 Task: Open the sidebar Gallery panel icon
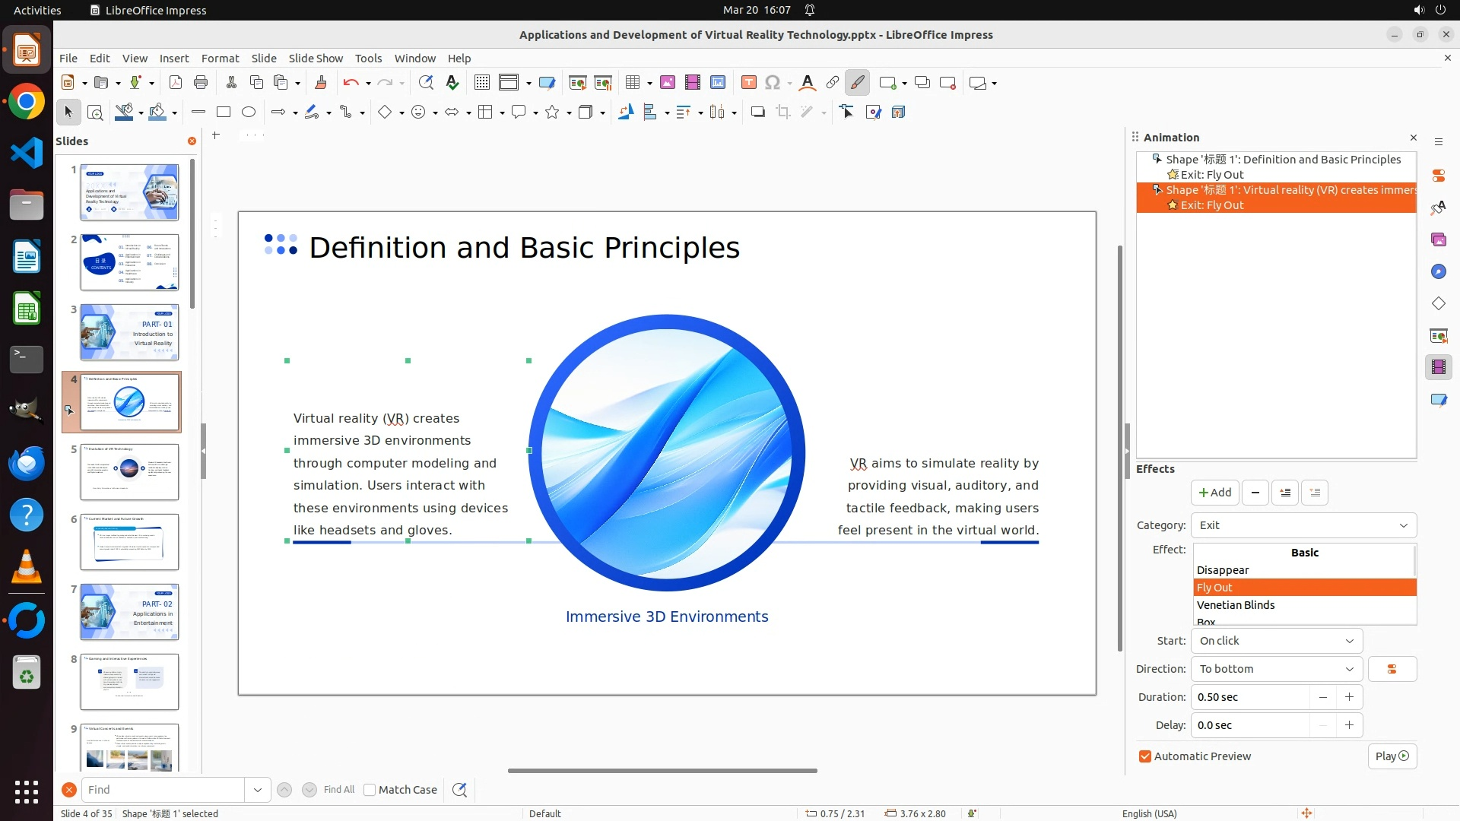point(1438,240)
